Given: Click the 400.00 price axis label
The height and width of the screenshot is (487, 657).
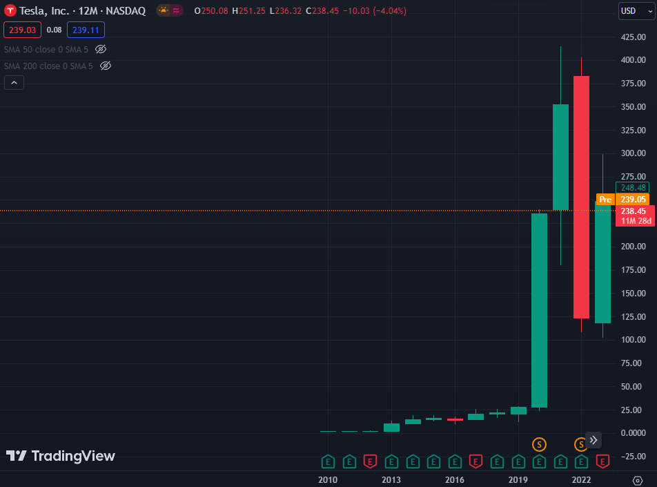Looking at the screenshot, I should click(633, 60).
